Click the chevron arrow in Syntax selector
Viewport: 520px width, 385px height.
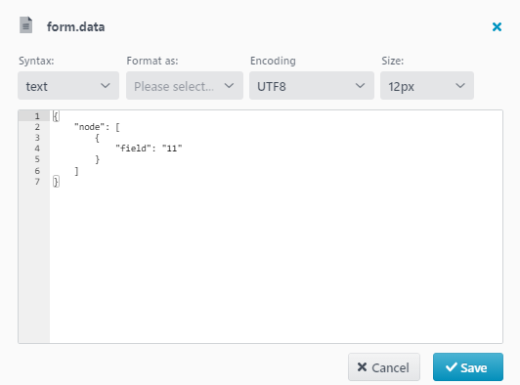click(x=106, y=86)
